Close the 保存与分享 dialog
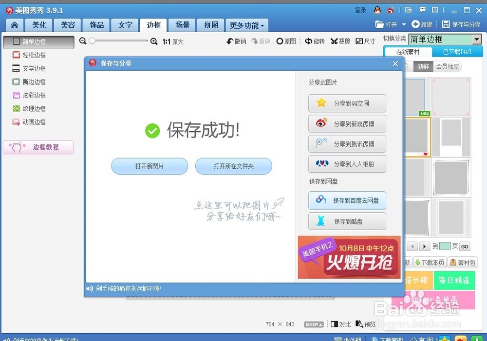Image resolution: width=487 pixels, height=341 pixels. [395, 63]
